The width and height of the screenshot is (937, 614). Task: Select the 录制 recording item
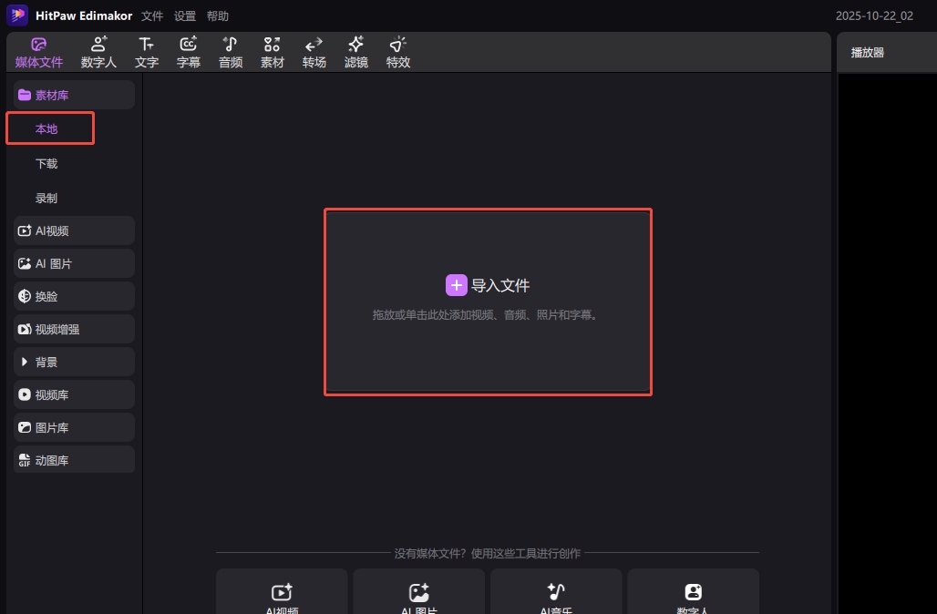46,198
